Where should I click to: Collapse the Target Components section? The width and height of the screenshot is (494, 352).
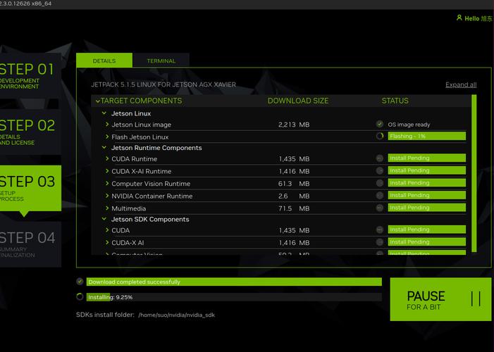pos(98,101)
